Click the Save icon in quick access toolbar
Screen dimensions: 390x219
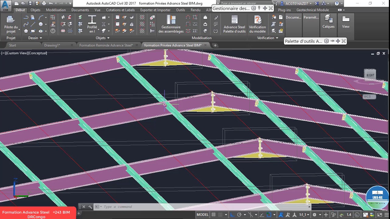click(30, 3)
